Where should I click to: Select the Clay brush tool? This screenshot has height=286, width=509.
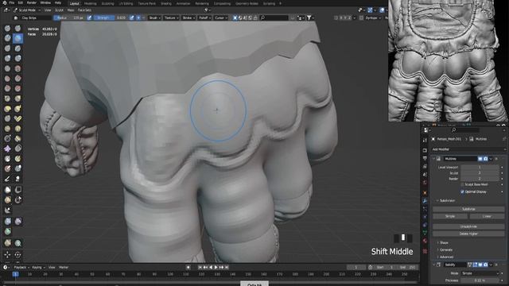click(7, 38)
